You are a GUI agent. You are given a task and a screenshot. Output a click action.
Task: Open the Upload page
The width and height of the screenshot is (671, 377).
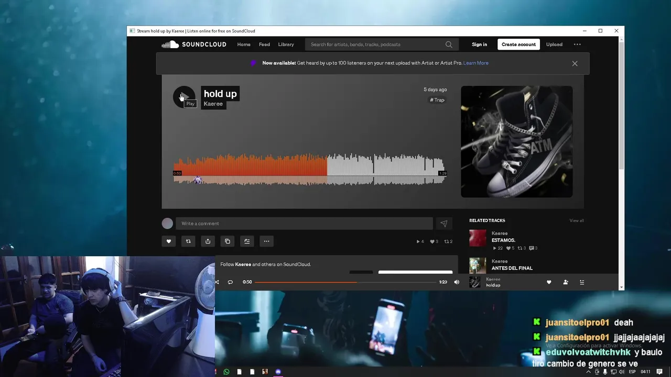pyautogui.click(x=554, y=45)
